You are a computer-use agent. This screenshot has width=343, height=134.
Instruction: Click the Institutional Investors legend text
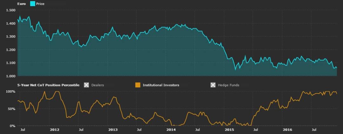pos(161,85)
